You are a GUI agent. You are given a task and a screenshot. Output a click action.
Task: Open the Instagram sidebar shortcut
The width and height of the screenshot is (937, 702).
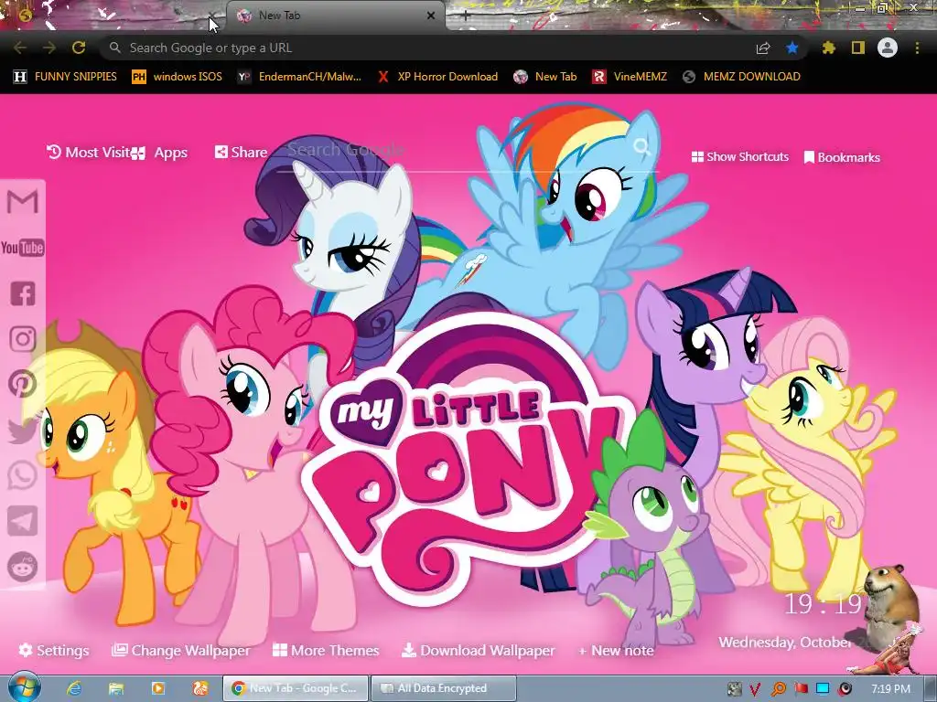click(x=23, y=338)
